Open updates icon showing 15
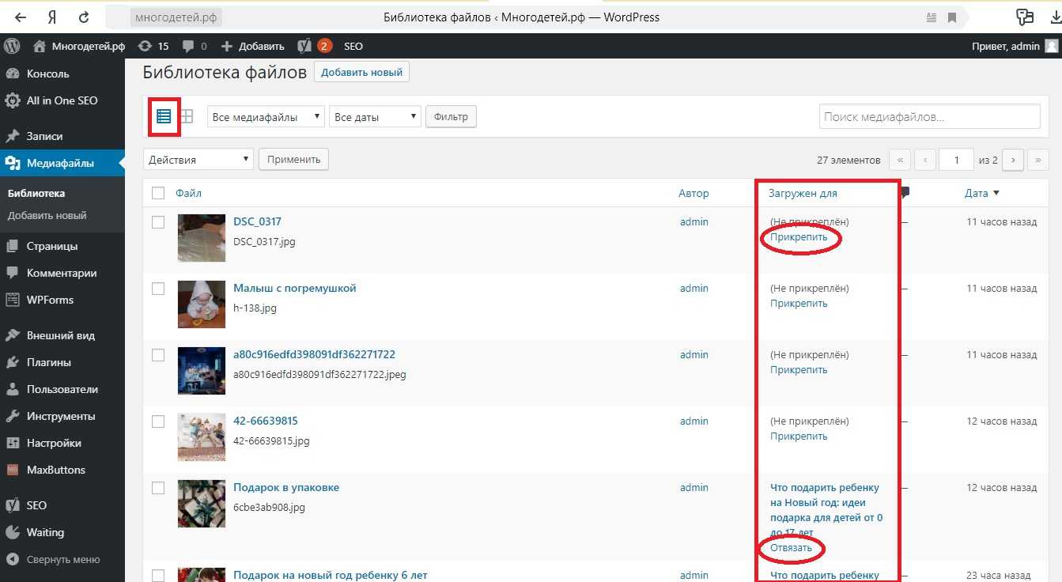 [x=153, y=46]
